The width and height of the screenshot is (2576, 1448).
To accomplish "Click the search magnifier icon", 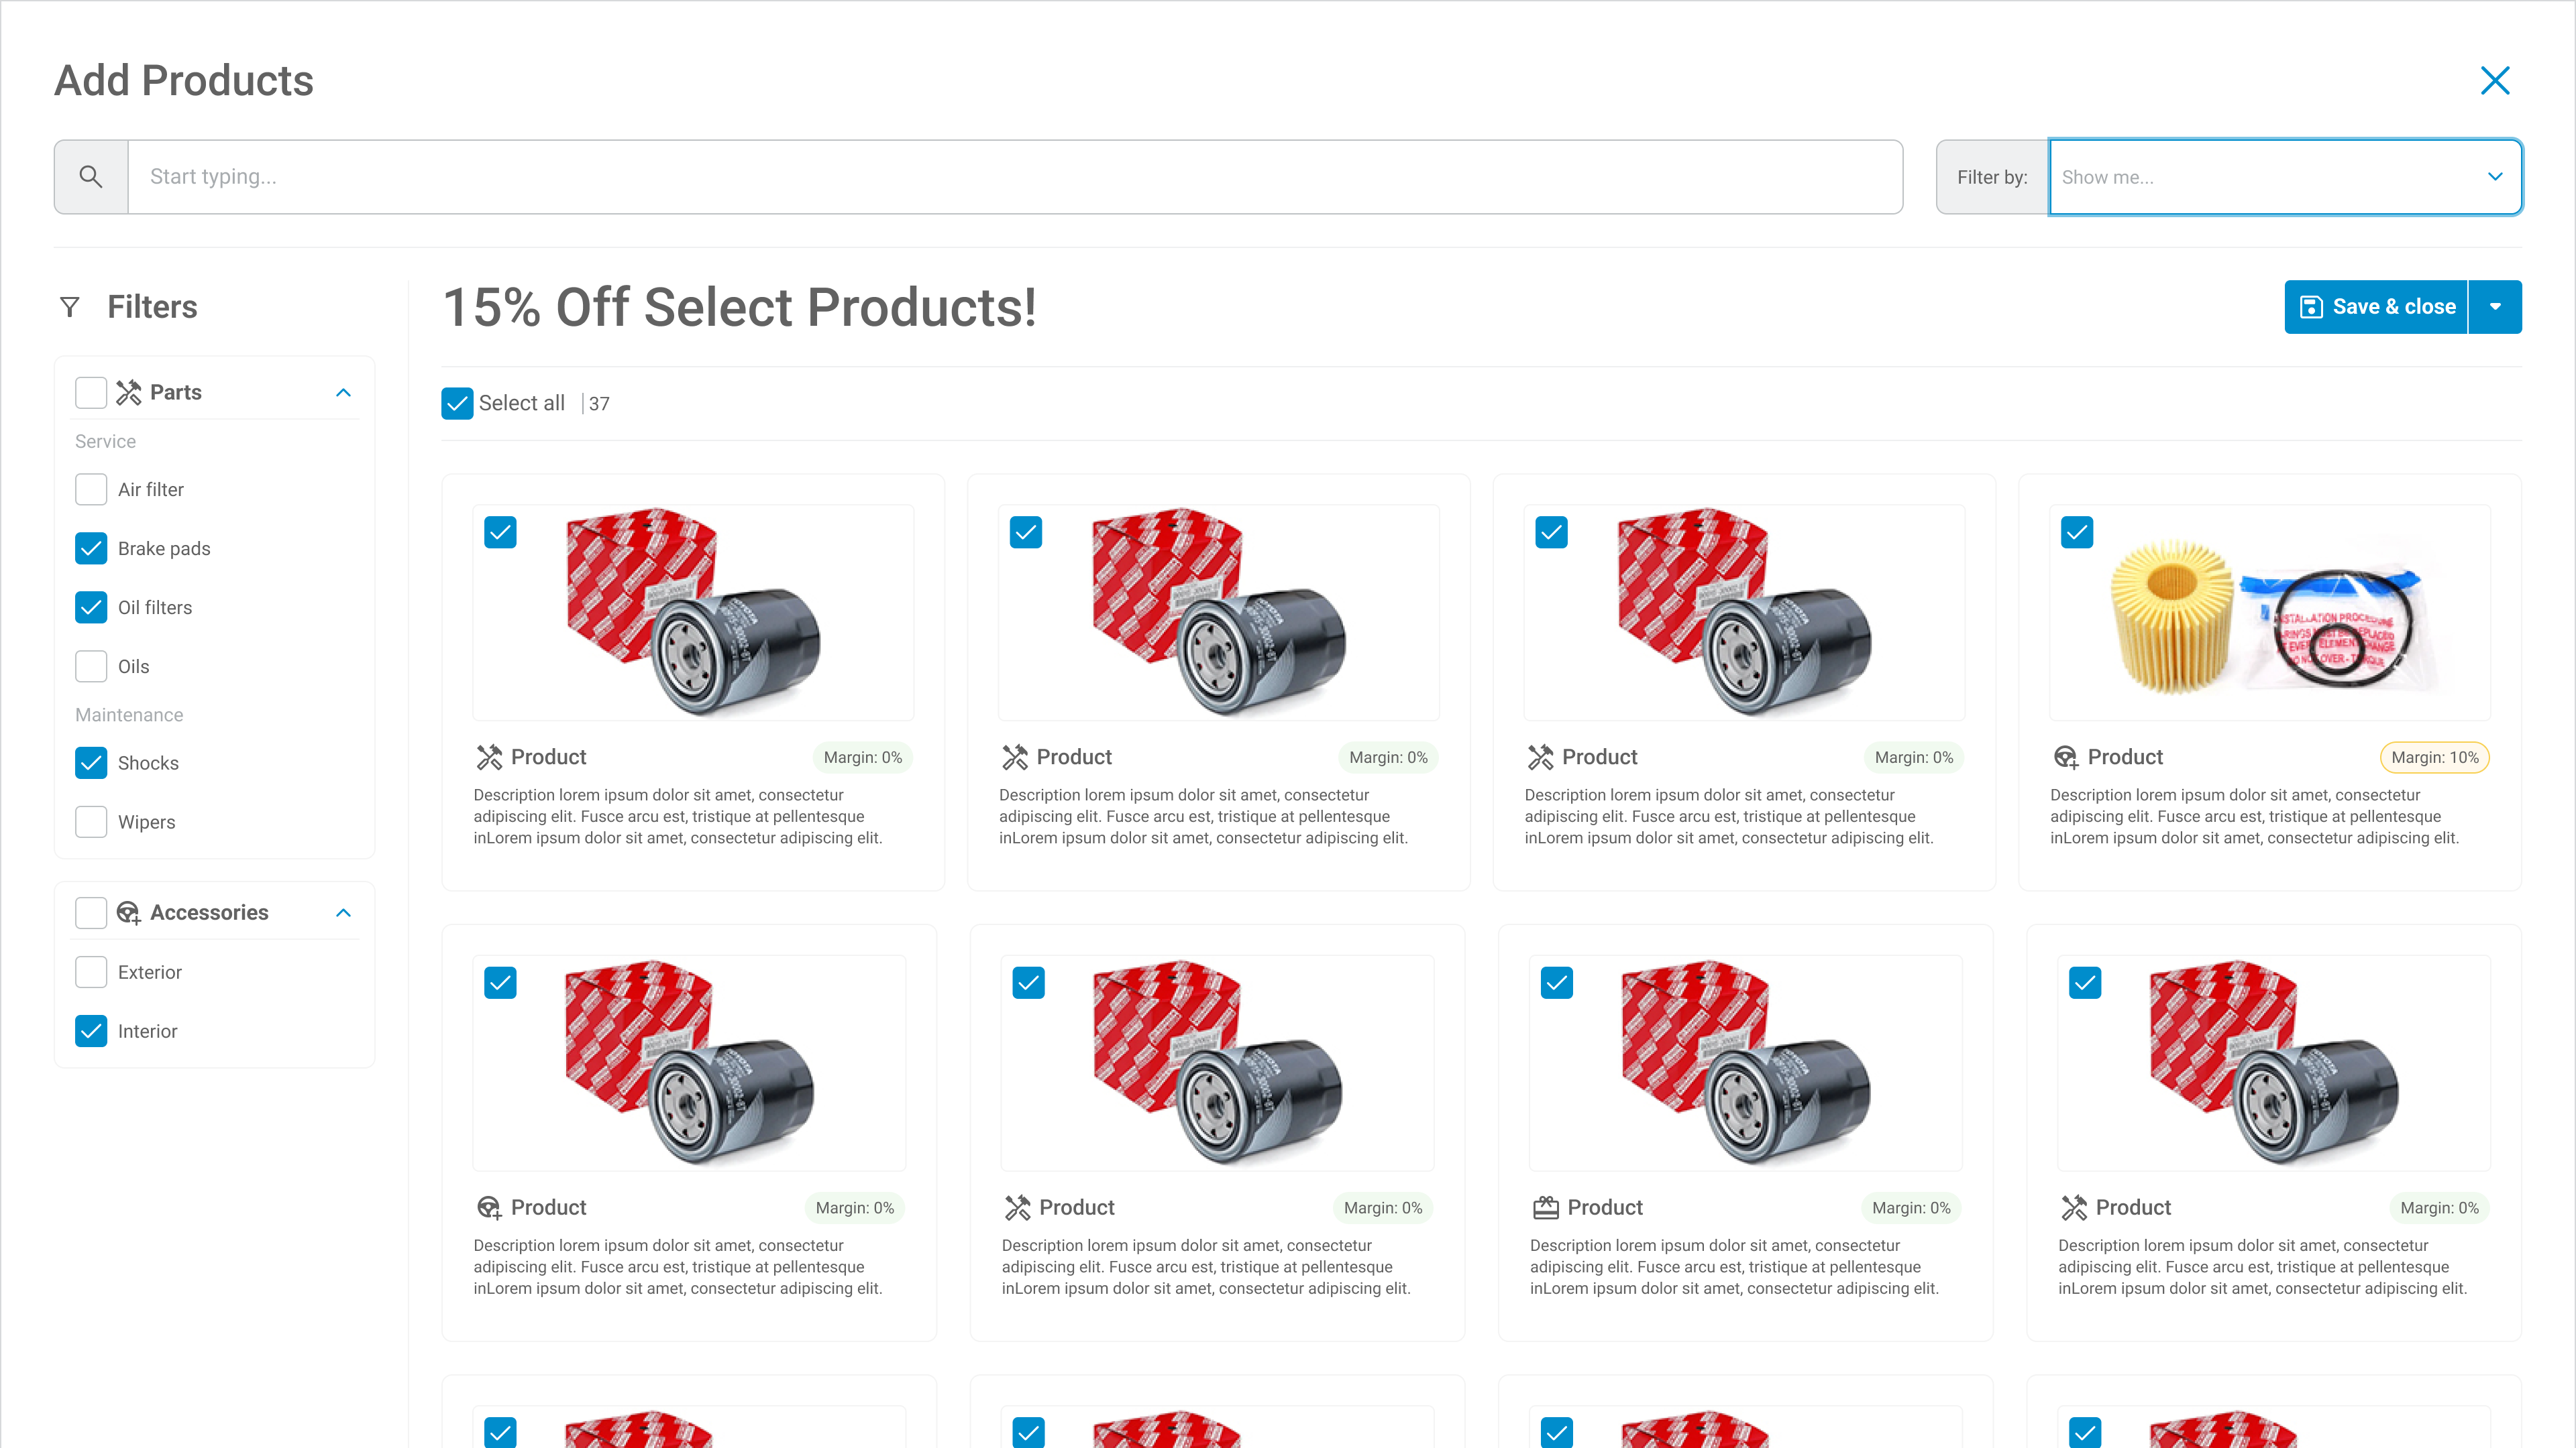I will (x=91, y=177).
